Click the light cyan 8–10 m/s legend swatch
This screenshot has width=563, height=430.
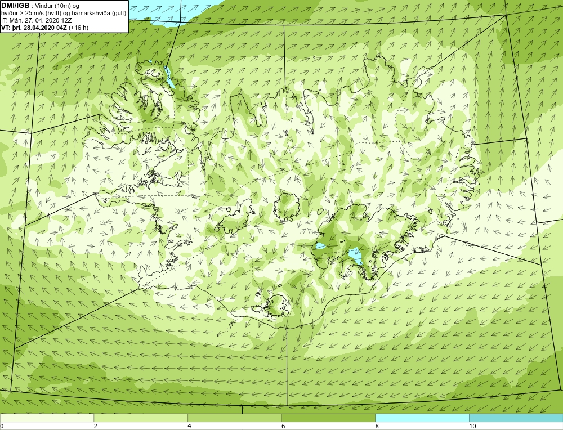[x=422, y=418]
